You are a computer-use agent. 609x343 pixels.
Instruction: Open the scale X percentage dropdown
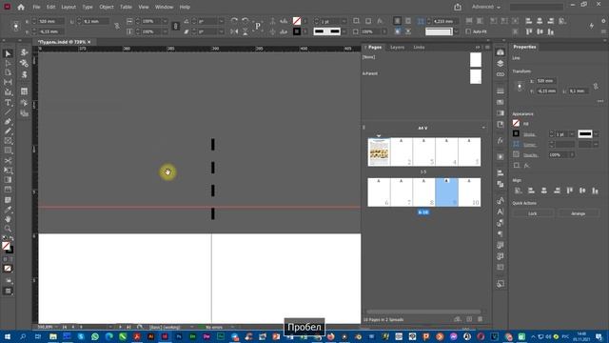click(x=165, y=21)
